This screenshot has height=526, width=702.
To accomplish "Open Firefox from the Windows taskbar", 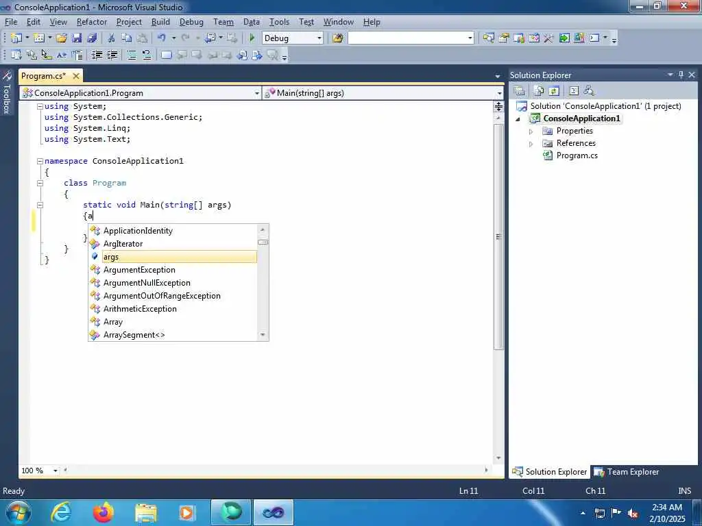I will (x=103, y=512).
